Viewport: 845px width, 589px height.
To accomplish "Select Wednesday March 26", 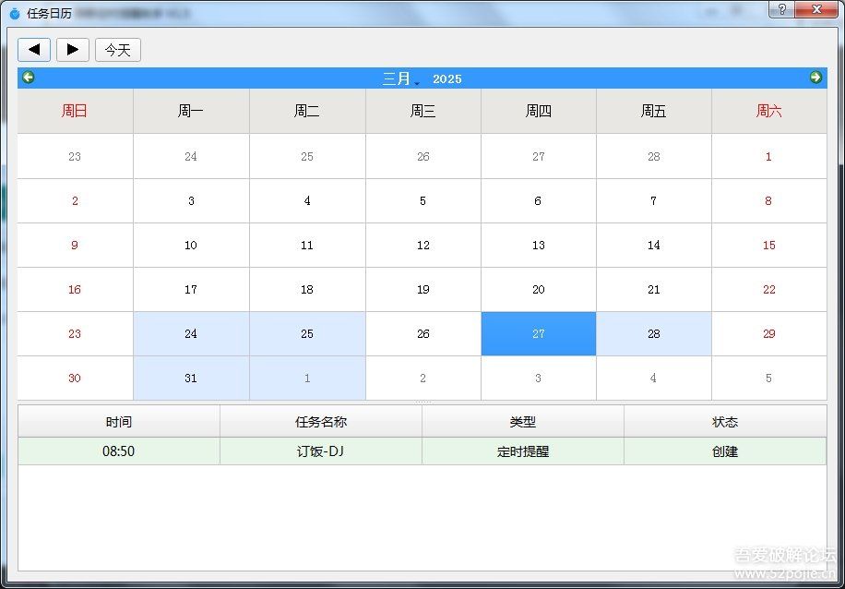I will click(x=423, y=334).
